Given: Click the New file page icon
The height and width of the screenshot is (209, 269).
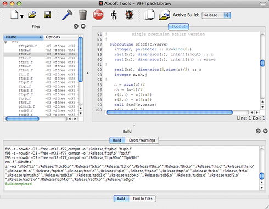Looking at the screenshot, I should 14,15.
